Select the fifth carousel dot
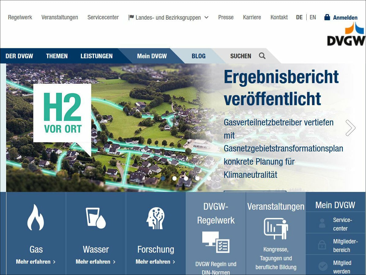The width and height of the screenshot is (366, 275). point(209,178)
